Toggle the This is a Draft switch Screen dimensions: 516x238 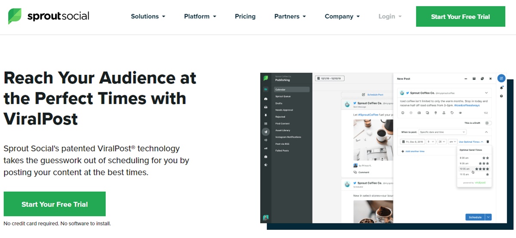click(488, 123)
